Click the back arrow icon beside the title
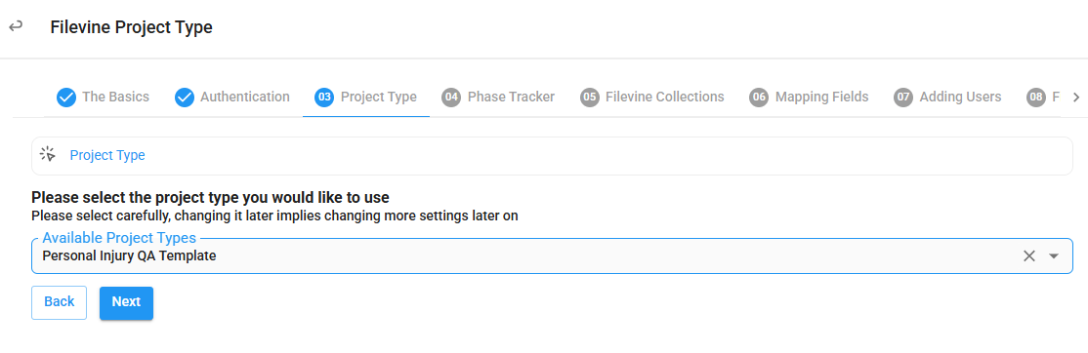1088x353 pixels. click(x=16, y=27)
